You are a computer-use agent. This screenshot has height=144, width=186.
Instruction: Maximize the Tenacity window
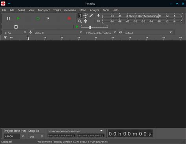pyautogui.click(x=177, y=4)
